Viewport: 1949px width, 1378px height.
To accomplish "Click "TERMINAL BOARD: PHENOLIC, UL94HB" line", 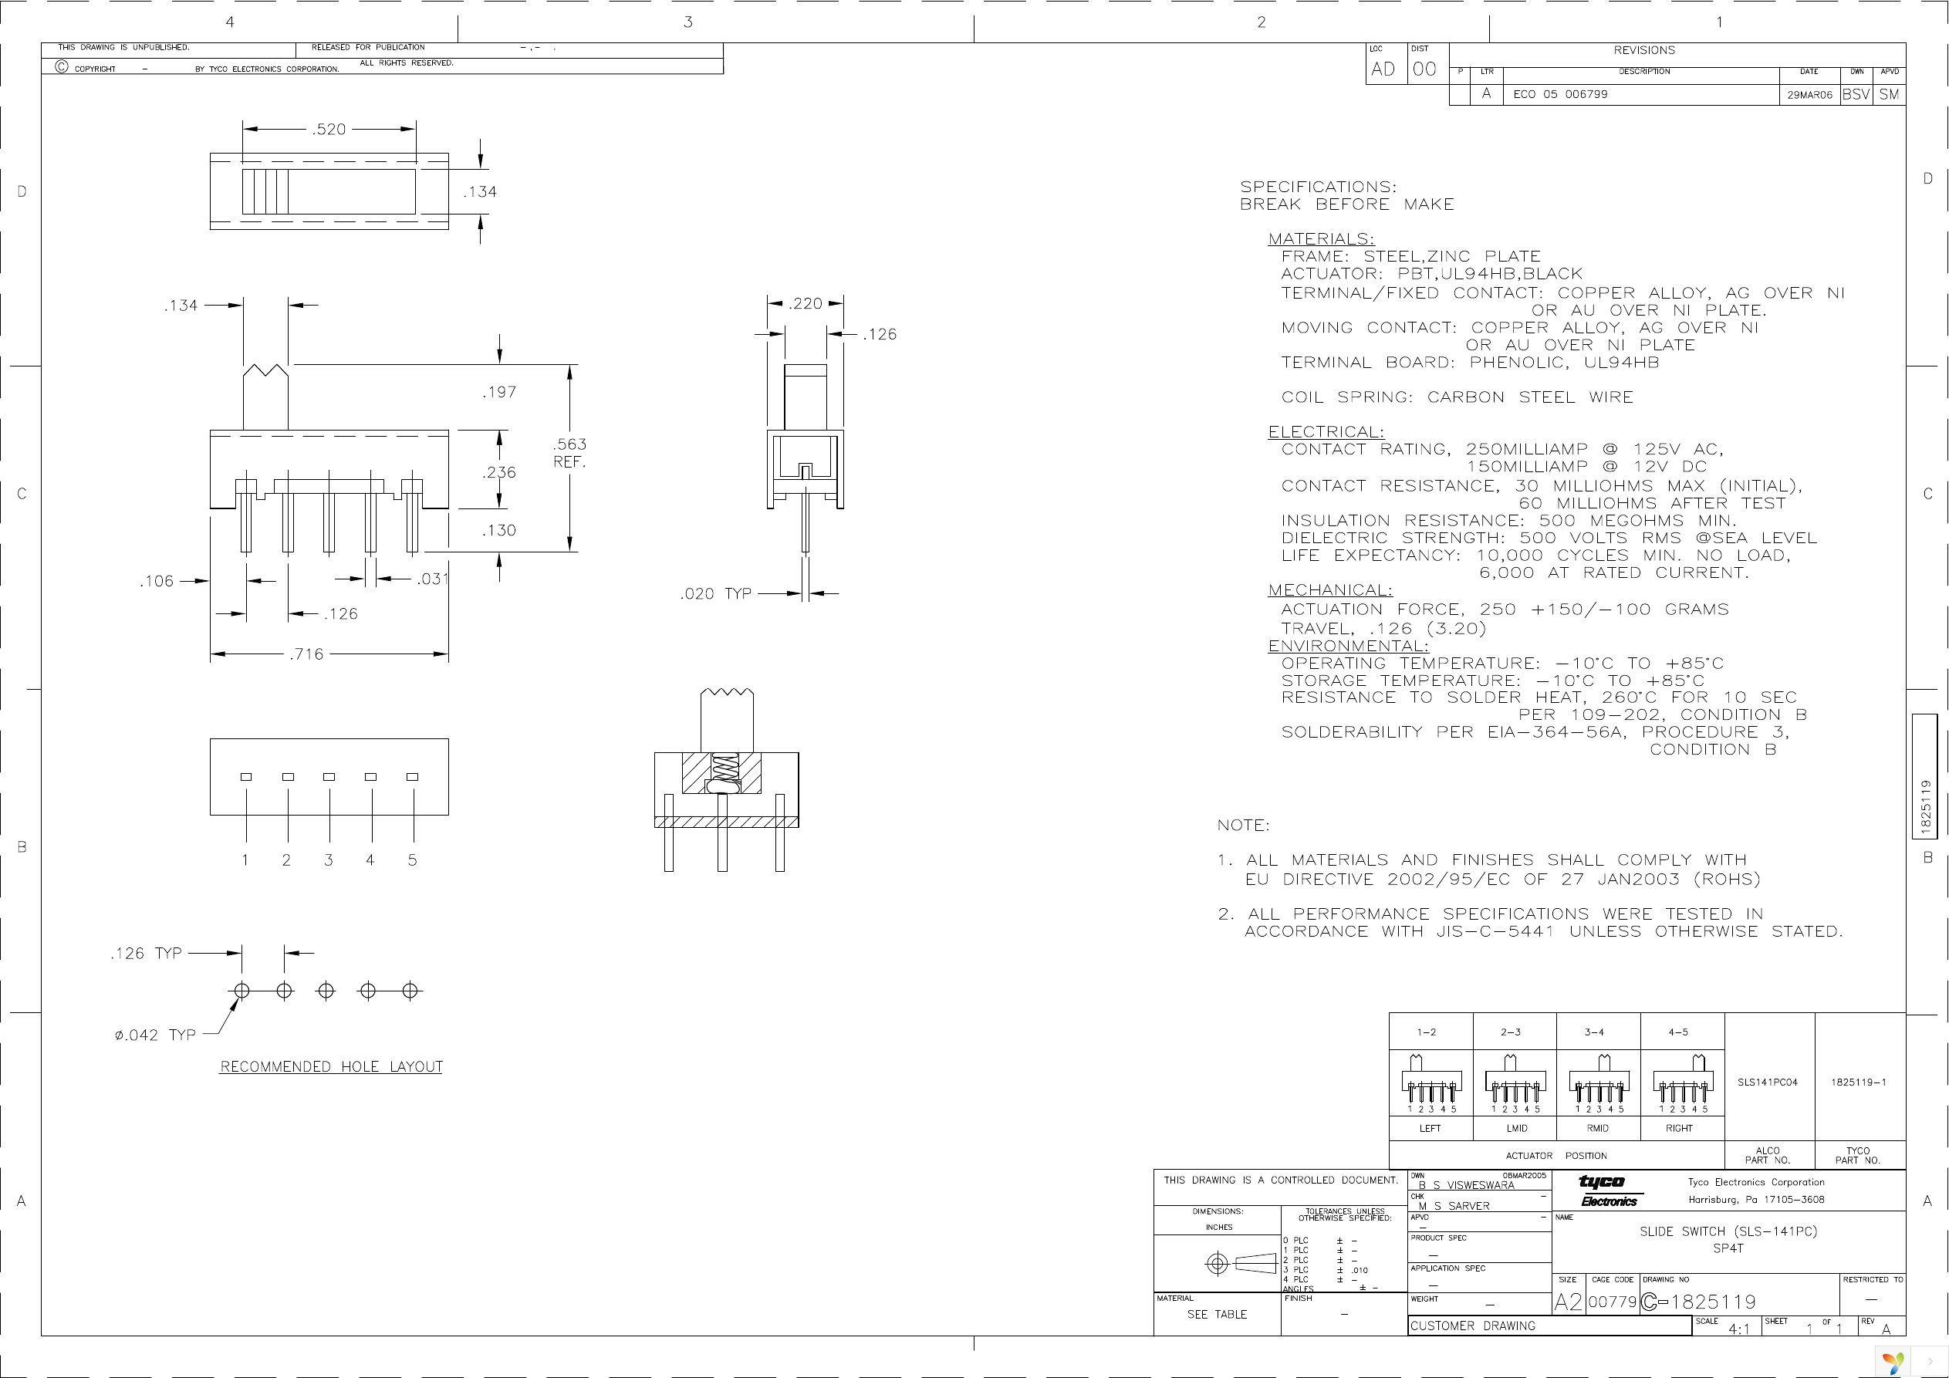I will [1469, 363].
